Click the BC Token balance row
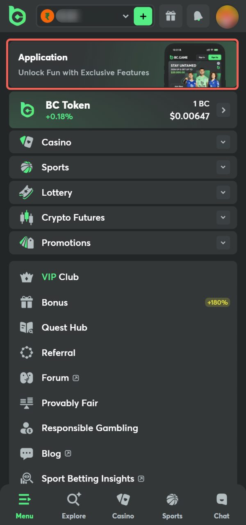This screenshot has height=525, width=246. click(x=123, y=110)
